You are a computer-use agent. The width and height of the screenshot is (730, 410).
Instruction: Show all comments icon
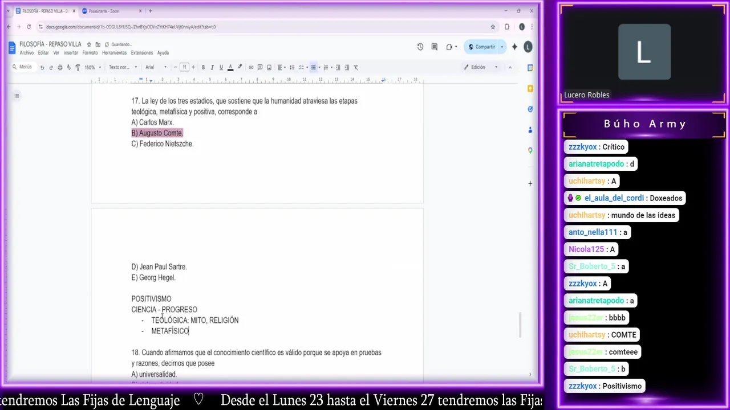pos(435,47)
